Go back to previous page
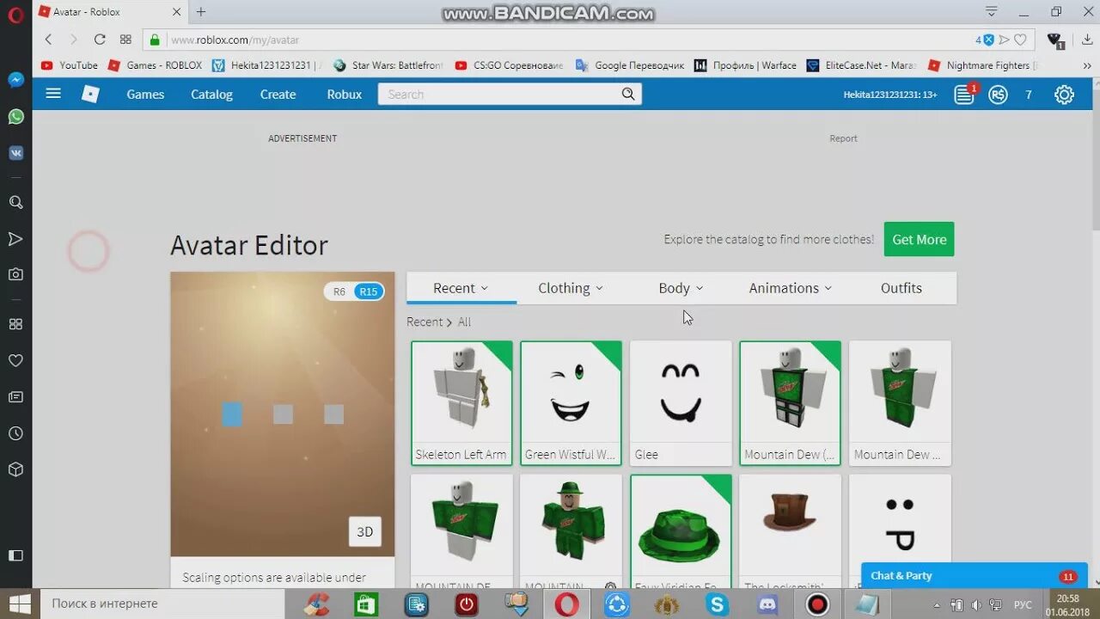 pyautogui.click(x=48, y=40)
